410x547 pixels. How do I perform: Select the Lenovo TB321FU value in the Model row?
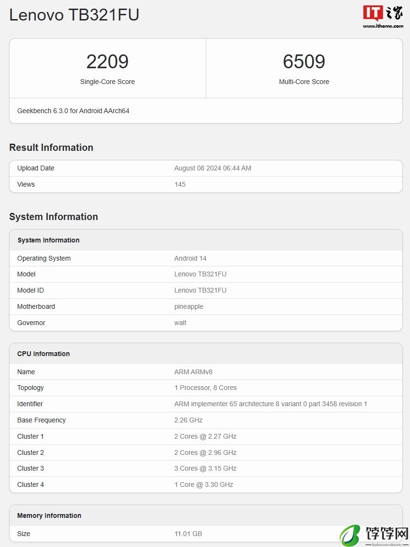(200, 274)
